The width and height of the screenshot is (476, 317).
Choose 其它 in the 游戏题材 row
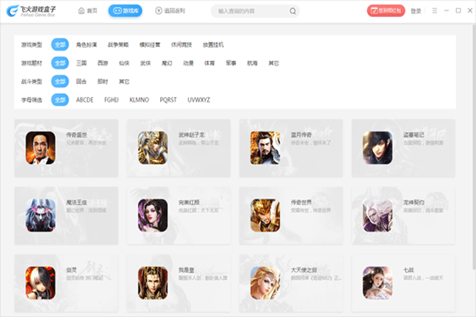pos(274,63)
